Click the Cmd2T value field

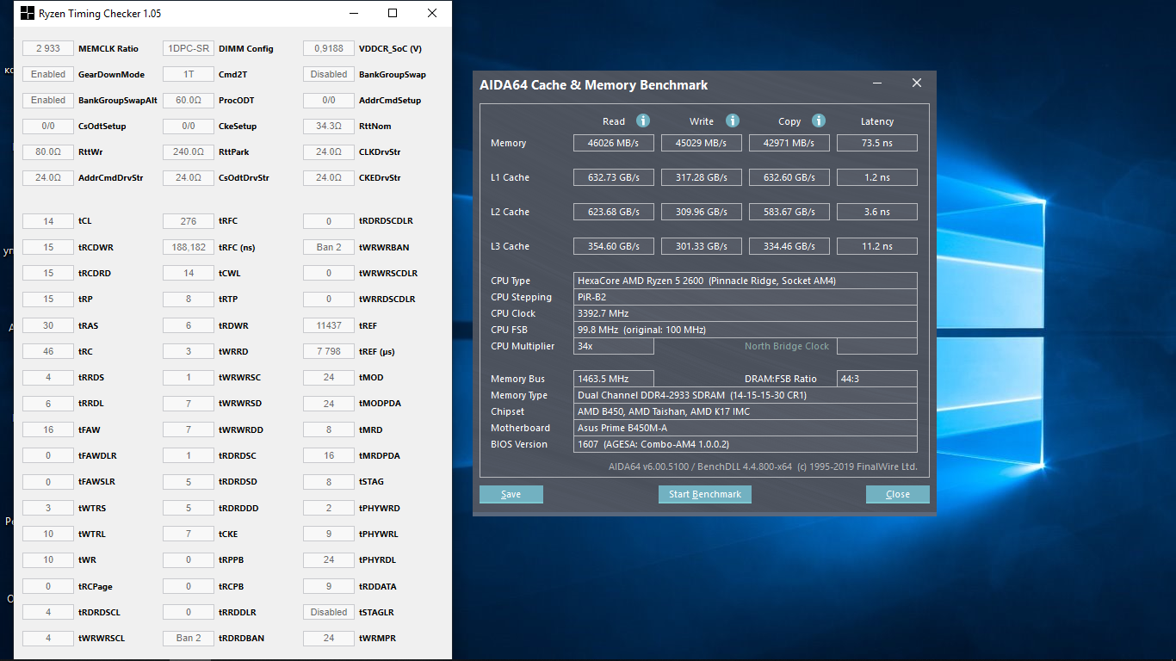189,74
